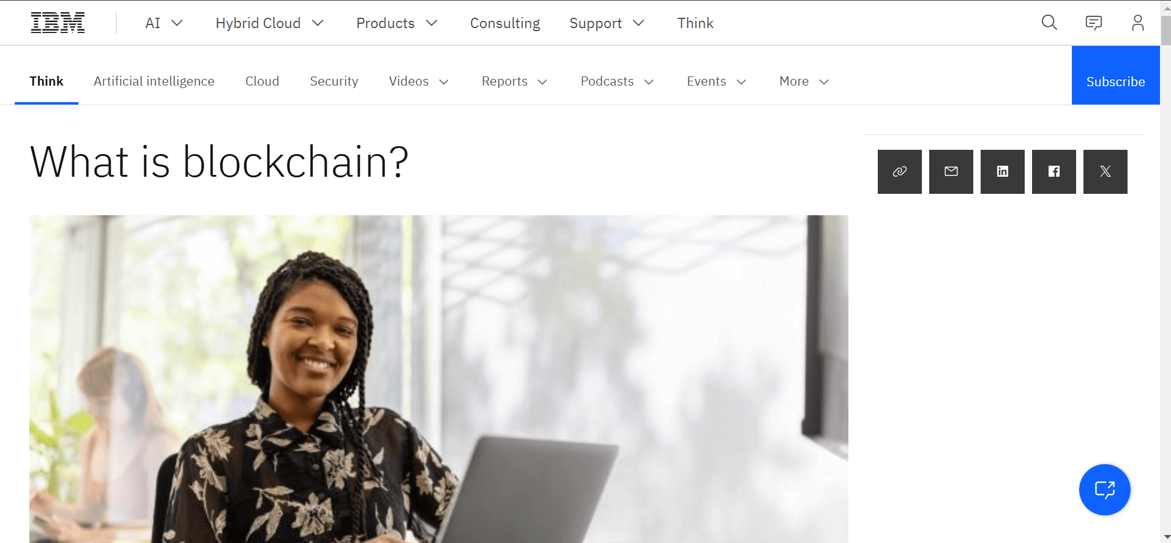Viewport: 1171px width, 543px height.
Task: Switch to the Security tab
Action: (x=334, y=81)
